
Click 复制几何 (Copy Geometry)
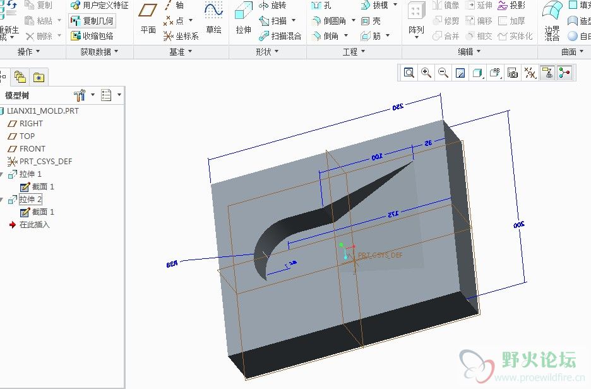92,21
